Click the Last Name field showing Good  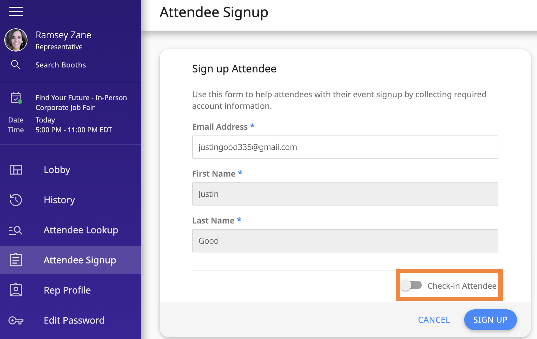[x=345, y=241]
